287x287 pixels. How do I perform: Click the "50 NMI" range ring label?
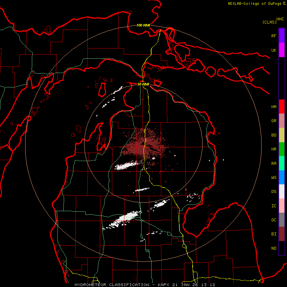tap(143, 84)
